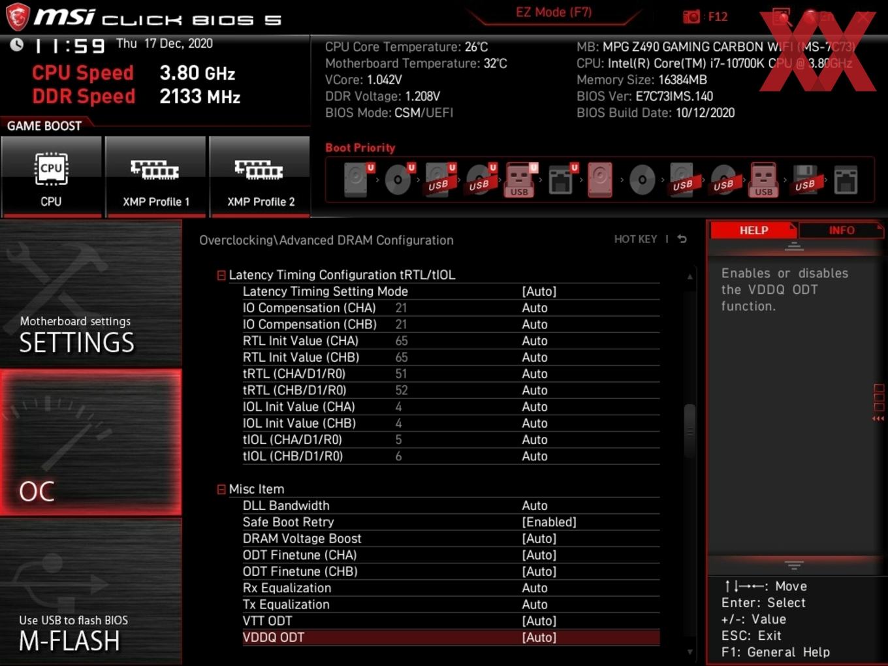Open ODT Finetune (CHB) [Auto] option
The width and height of the screenshot is (888, 666).
point(539,571)
